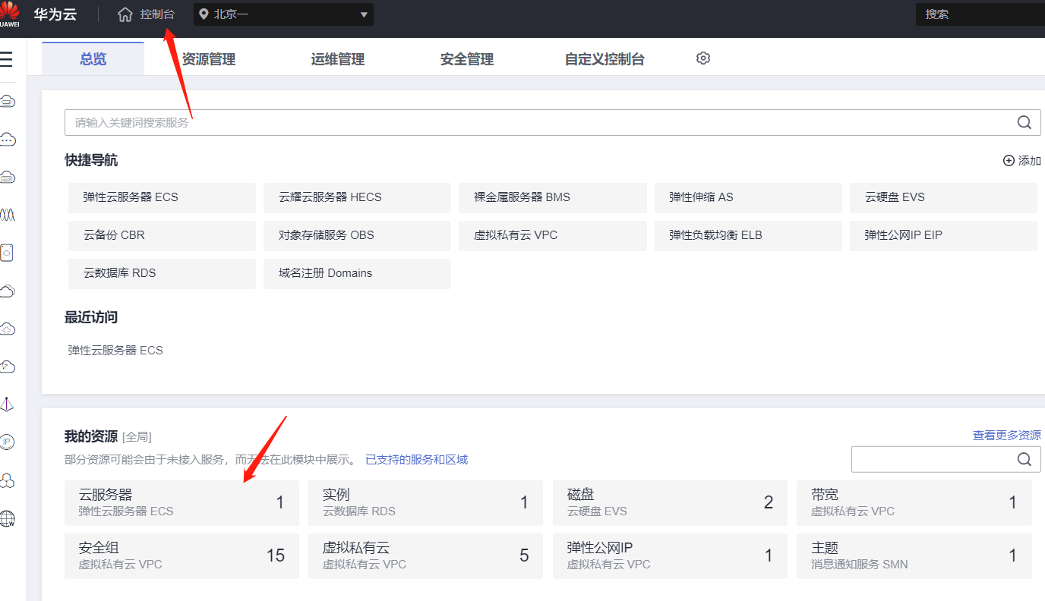Click the EVS disk sidebar icon
Viewport: 1045px width, 601px height.
[x=8, y=253]
